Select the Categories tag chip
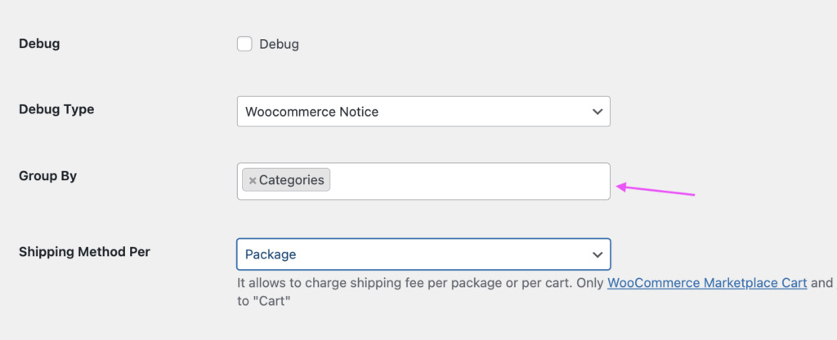The image size is (837, 340). tap(291, 180)
